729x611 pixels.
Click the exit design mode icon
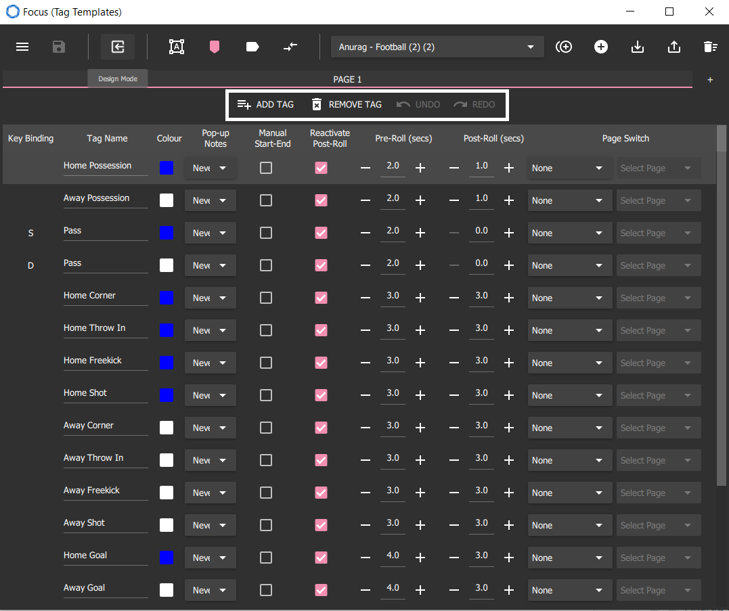coord(118,47)
